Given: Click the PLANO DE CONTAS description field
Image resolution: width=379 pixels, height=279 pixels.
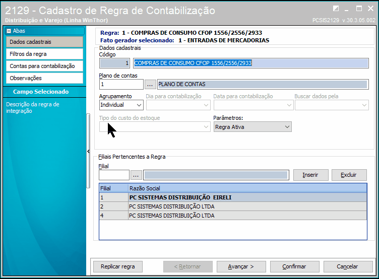Looking at the screenshot, I should click(x=263, y=84).
